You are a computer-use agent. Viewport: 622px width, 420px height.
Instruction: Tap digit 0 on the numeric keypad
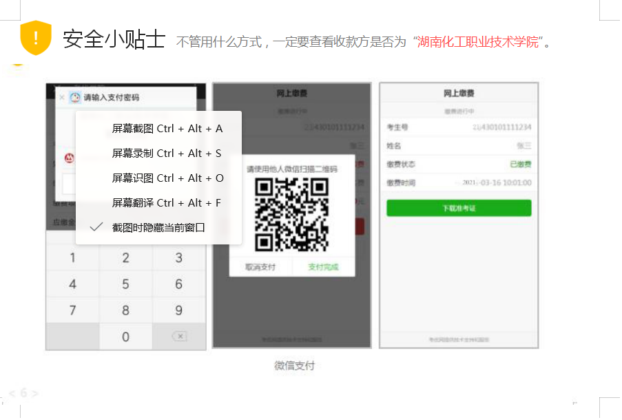125,337
